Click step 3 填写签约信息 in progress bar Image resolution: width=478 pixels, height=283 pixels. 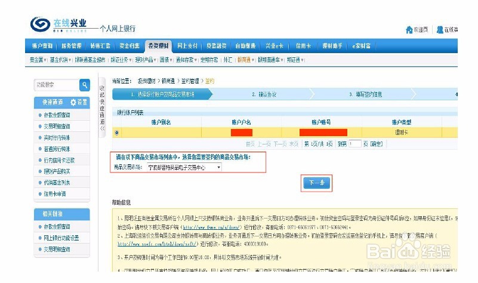365,94
